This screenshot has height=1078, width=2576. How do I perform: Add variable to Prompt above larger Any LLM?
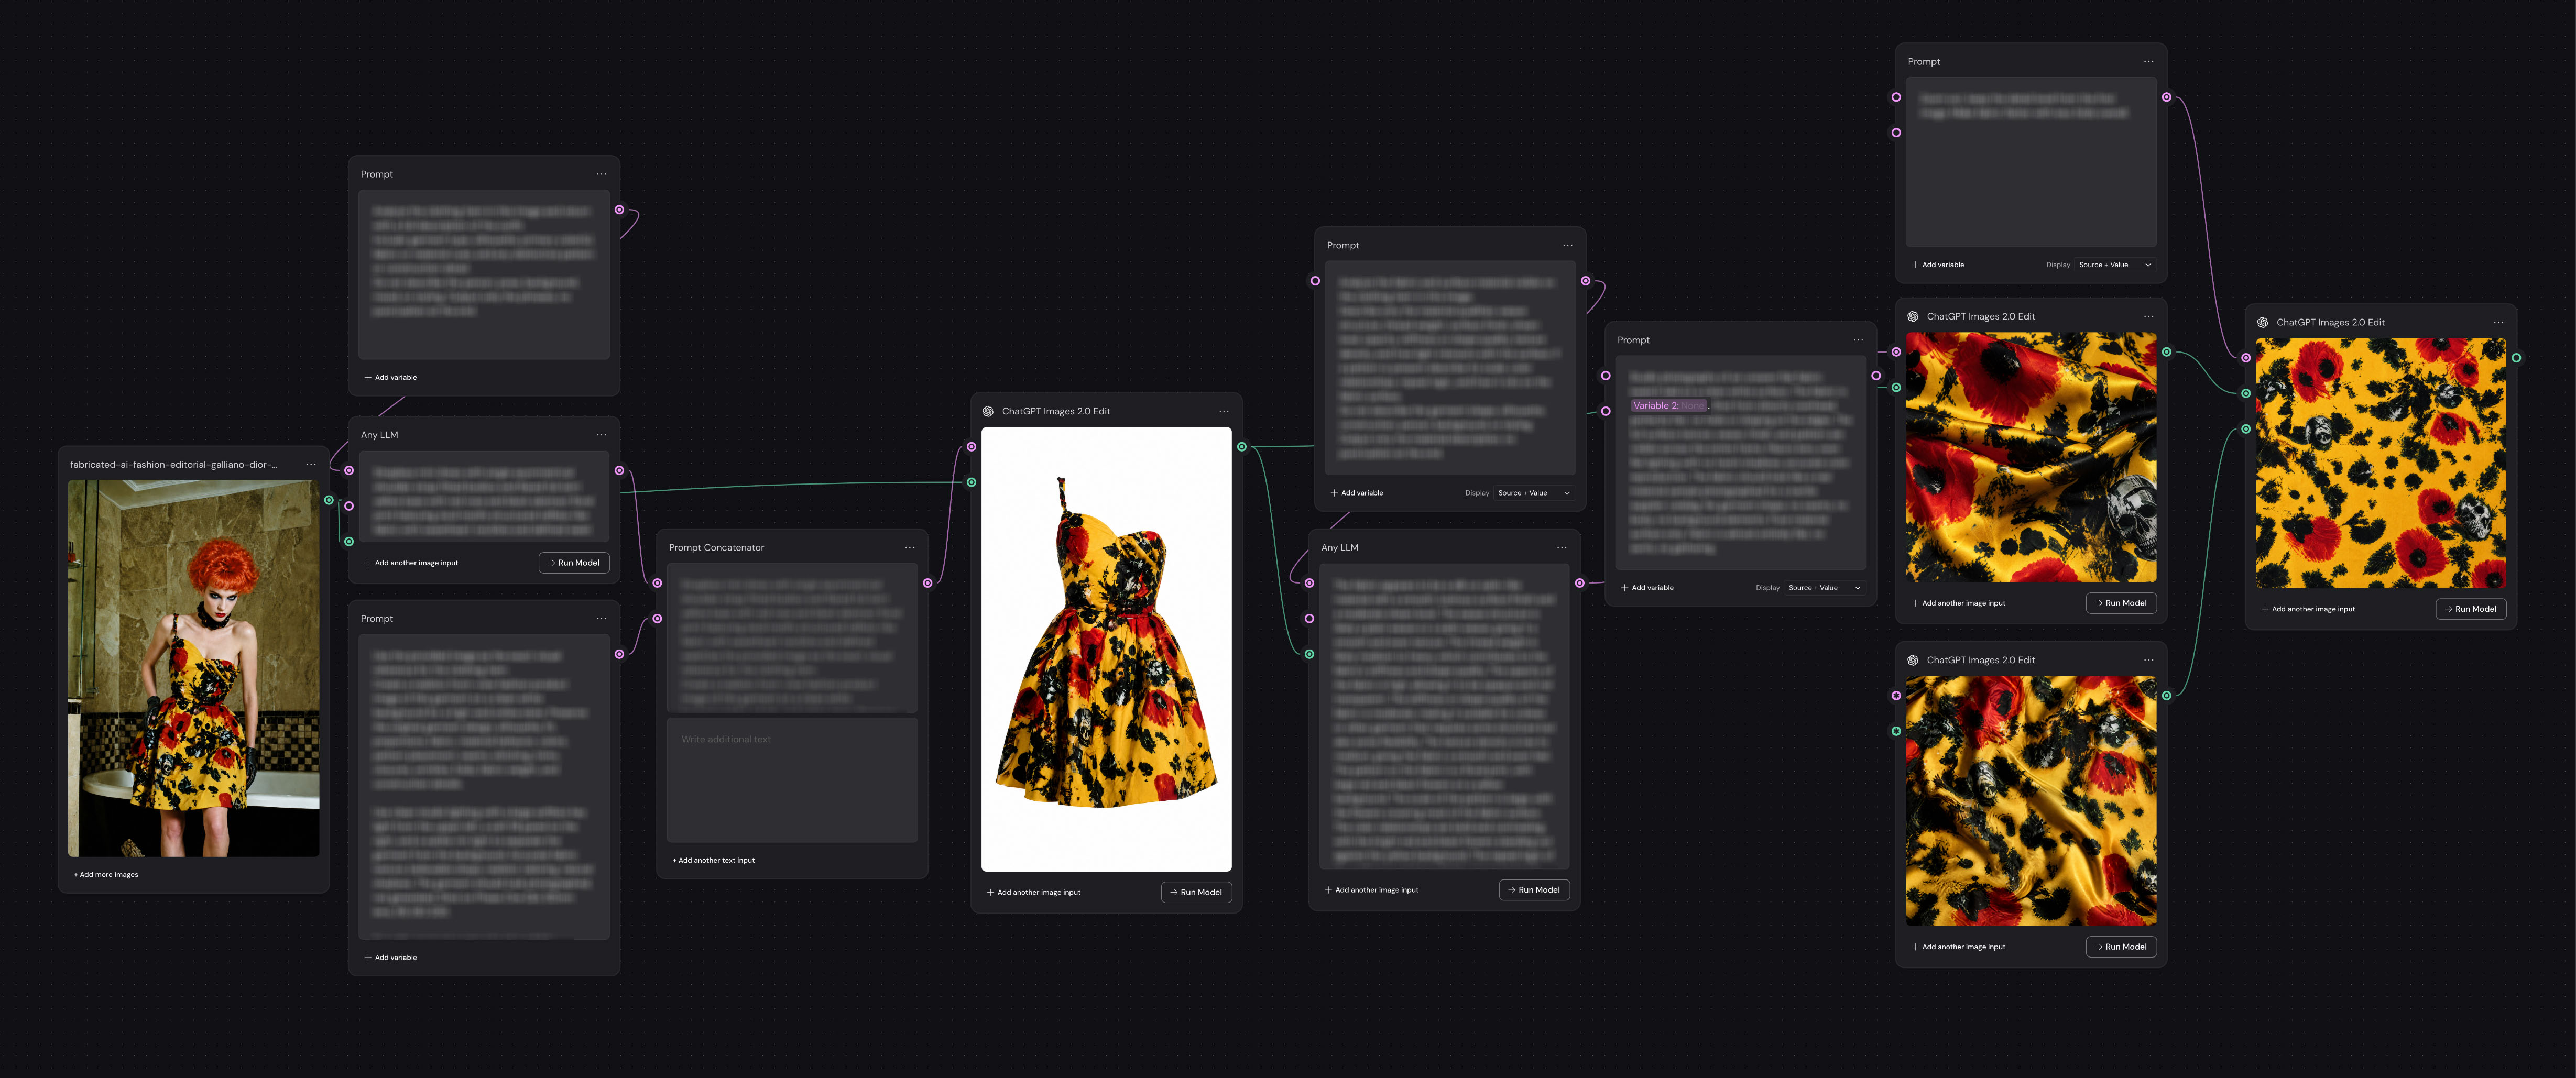[1357, 493]
